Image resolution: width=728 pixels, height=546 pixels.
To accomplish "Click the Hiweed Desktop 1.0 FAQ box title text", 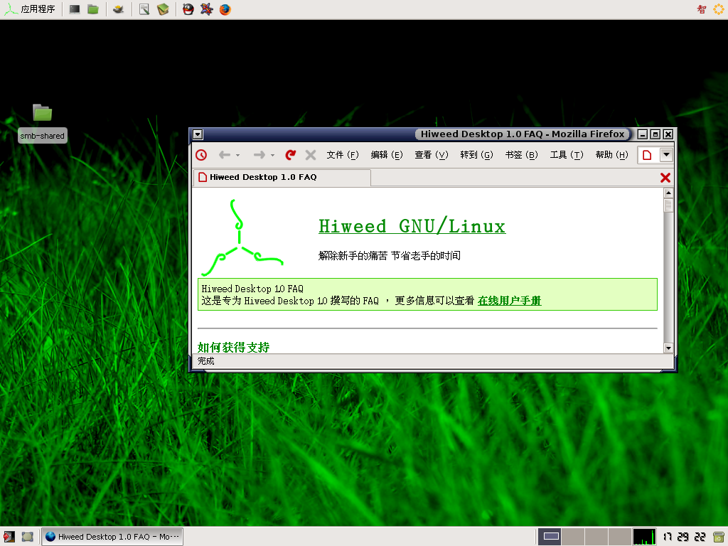I will coord(252,289).
